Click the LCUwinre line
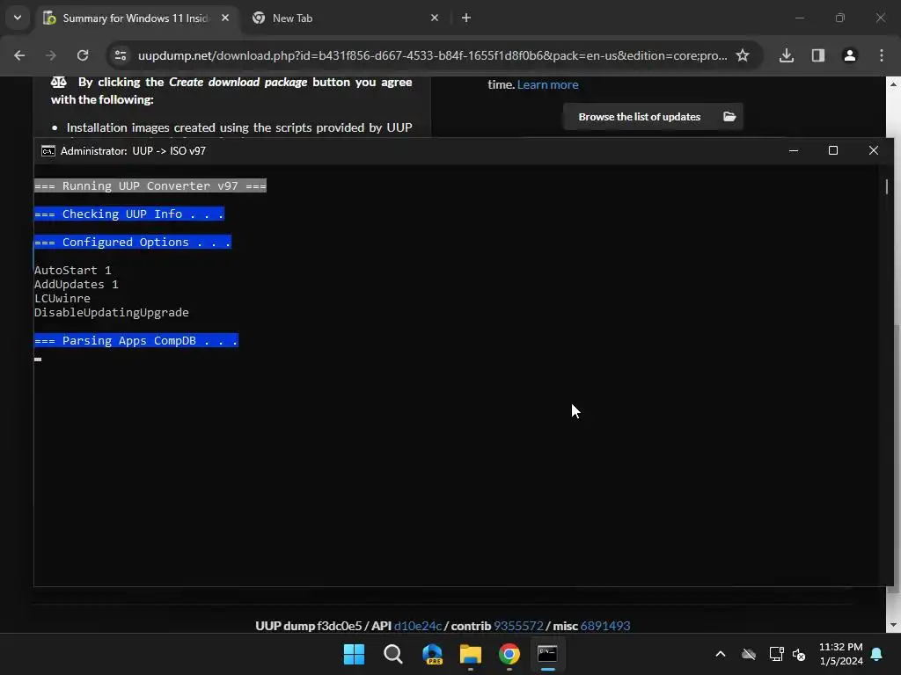901x675 pixels. click(x=62, y=299)
